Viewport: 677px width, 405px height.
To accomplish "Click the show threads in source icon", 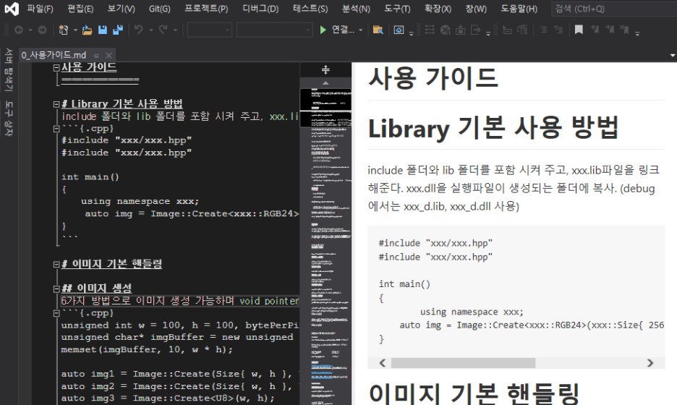I will click(430, 30).
